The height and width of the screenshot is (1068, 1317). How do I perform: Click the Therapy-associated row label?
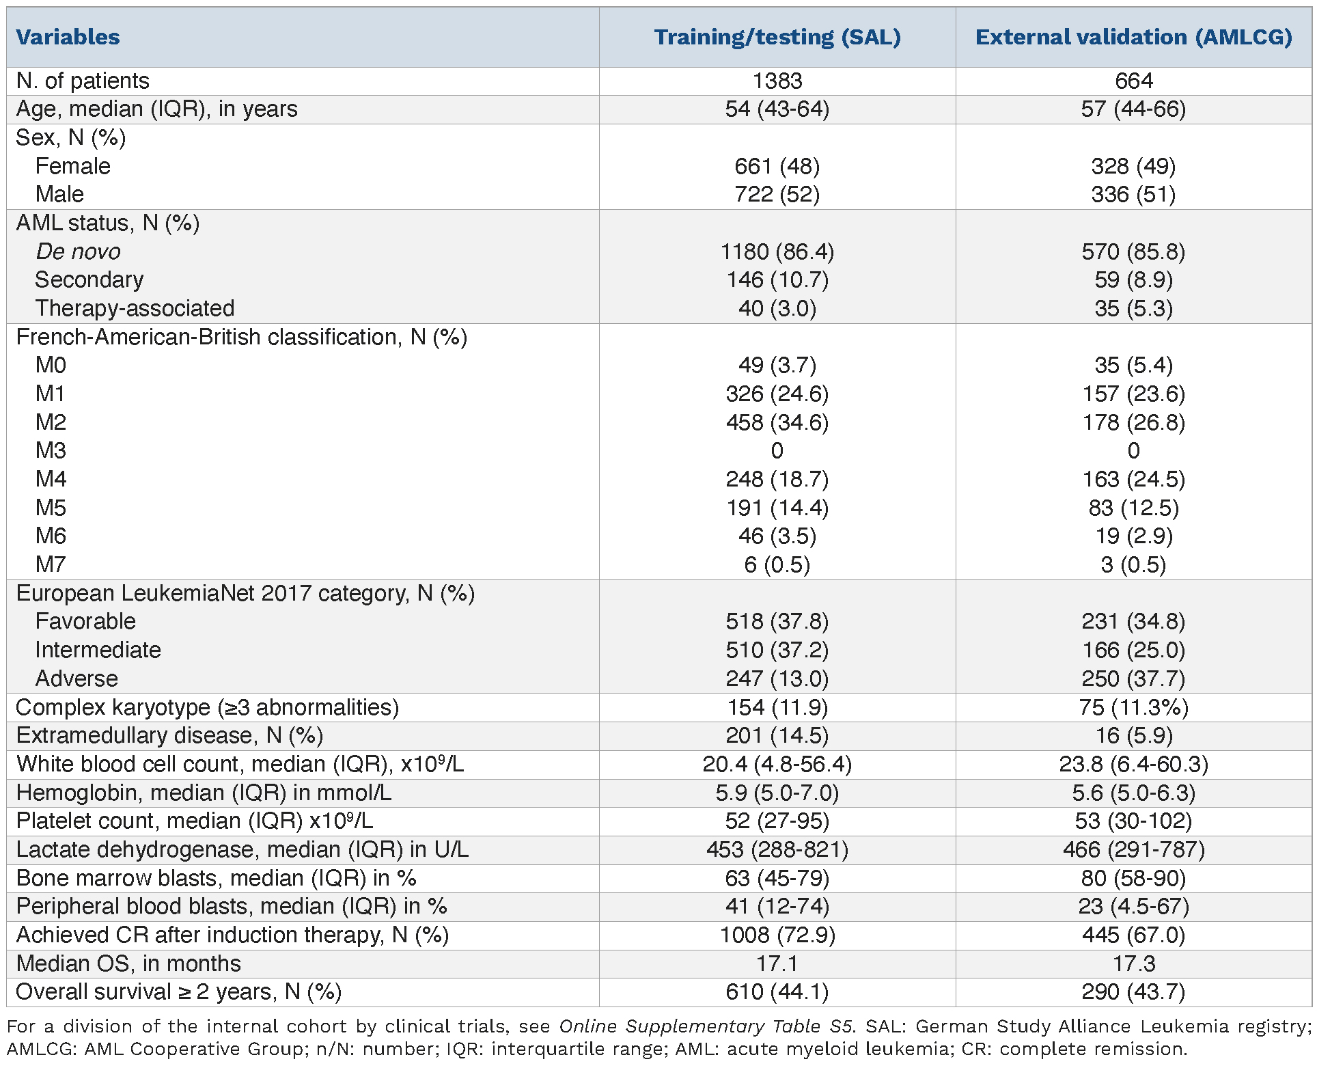135,308
